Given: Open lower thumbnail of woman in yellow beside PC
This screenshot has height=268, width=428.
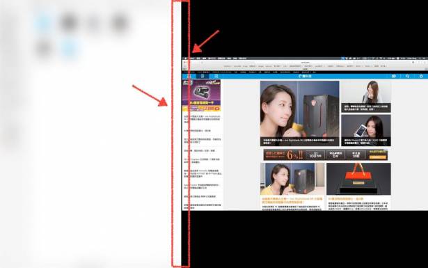Looking at the screenshot, I should coord(292,179).
